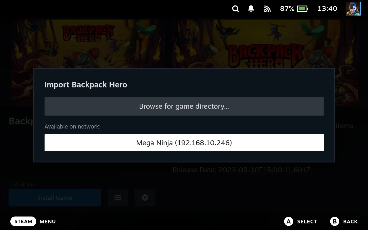The image size is (368, 230).
Task: Open notifications bell icon
Action: pyautogui.click(x=251, y=9)
